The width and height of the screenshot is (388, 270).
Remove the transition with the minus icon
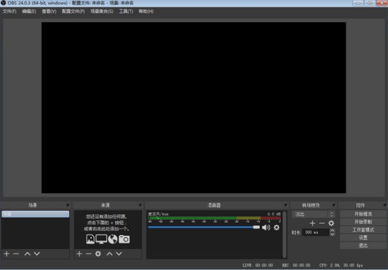click(322, 223)
